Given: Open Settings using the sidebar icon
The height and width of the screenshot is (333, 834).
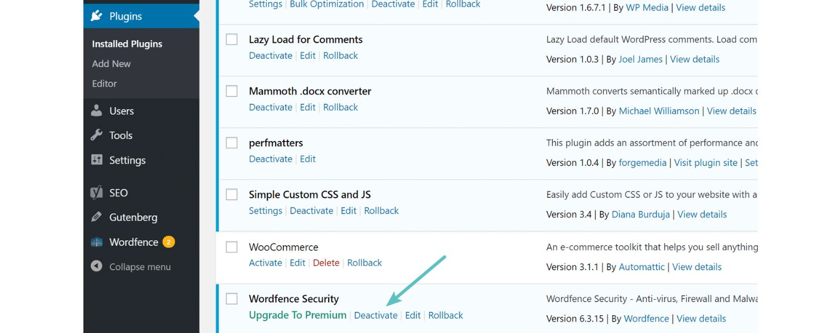Looking at the screenshot, I should point(96,160).
